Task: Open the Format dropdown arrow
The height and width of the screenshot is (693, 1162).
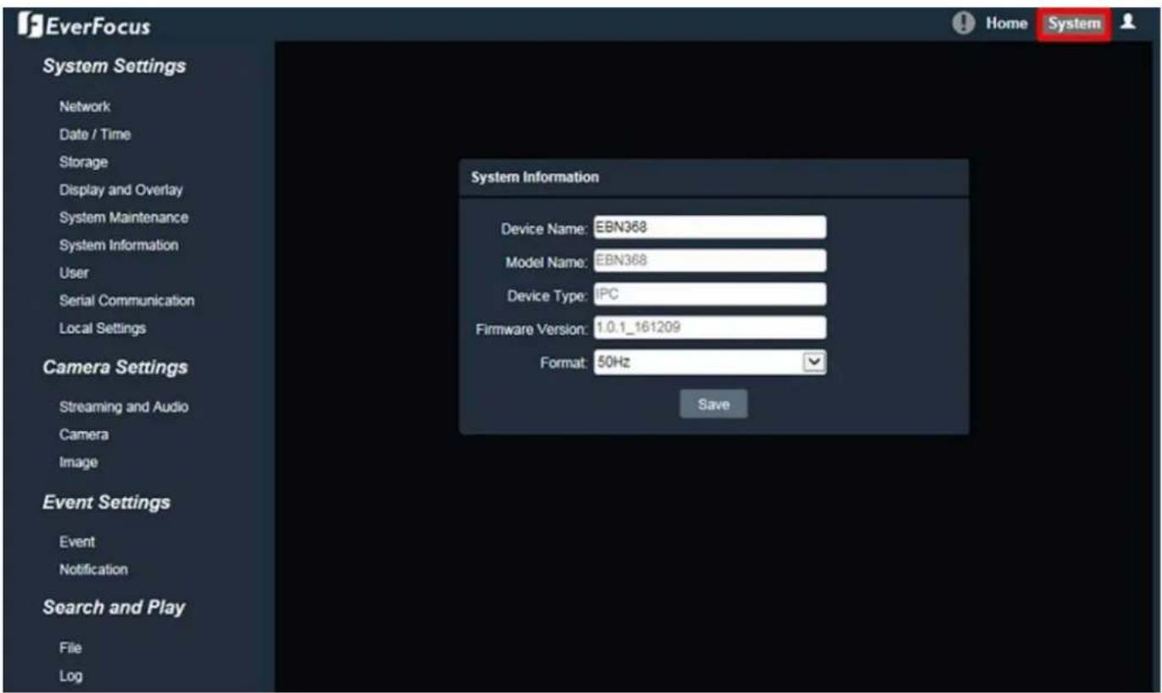Action: tap(814, 363)
